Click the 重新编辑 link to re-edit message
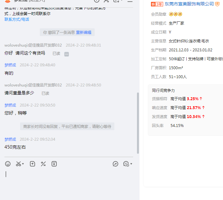Screen dimensions: 223x200 point(83,32)
